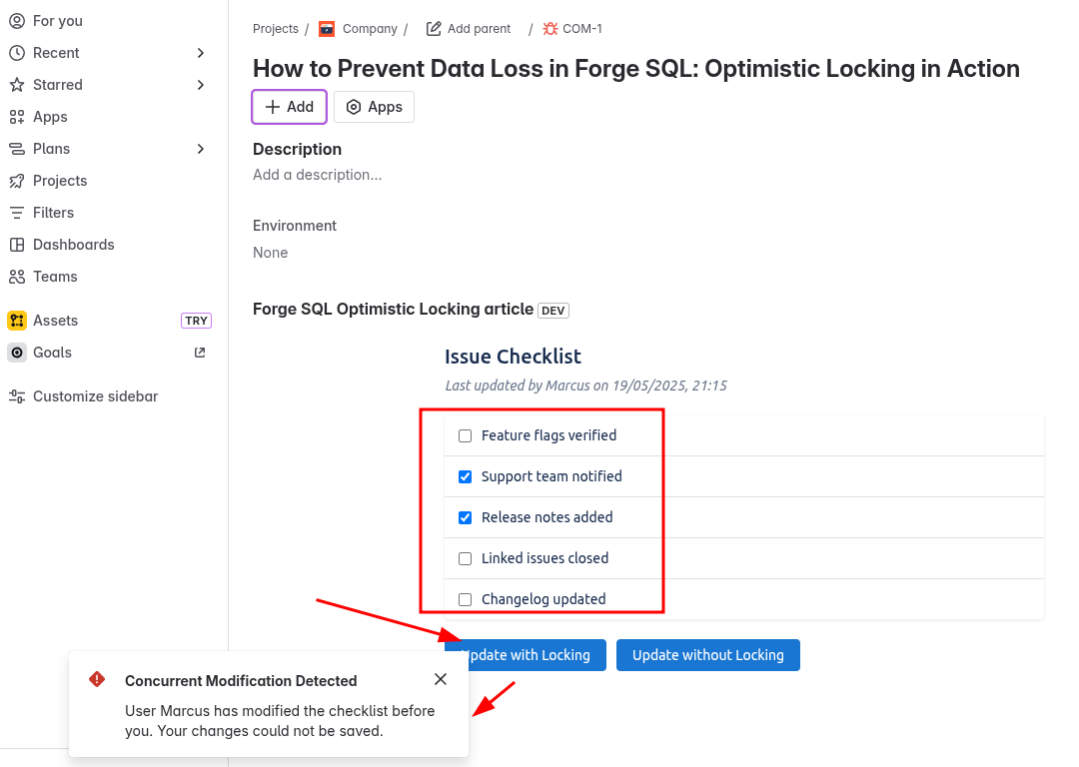Open Projects rocket icon
This screenshot has height=767, width=1079.
(17, 181)
